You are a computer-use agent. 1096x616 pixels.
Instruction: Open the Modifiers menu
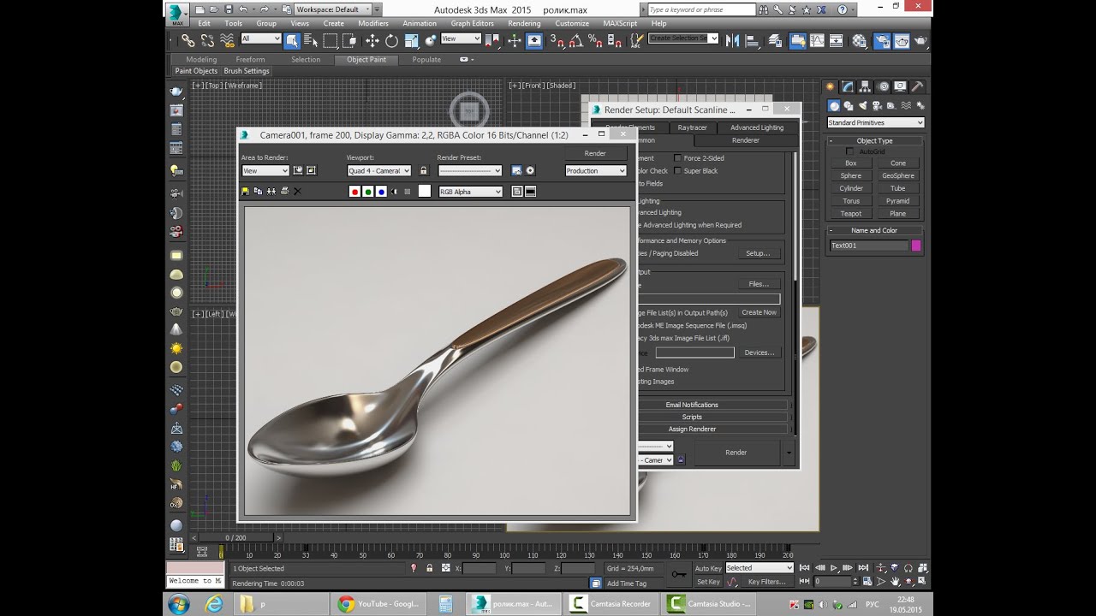[373, 23]
